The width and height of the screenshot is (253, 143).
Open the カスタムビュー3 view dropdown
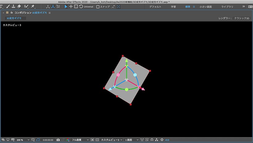tap(111, 140)
